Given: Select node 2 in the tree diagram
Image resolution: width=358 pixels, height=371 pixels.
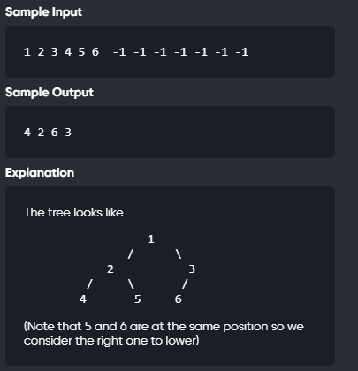Looking at the screenshot, I should click(110, 269).
